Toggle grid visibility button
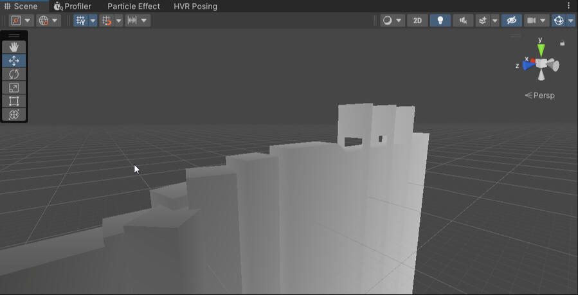The image size is (578, 295). [x=80, y=21]
